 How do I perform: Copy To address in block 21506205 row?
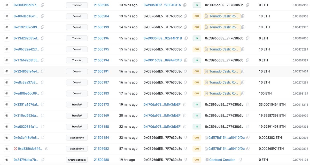pyautogui.click(x=247, y=5)
